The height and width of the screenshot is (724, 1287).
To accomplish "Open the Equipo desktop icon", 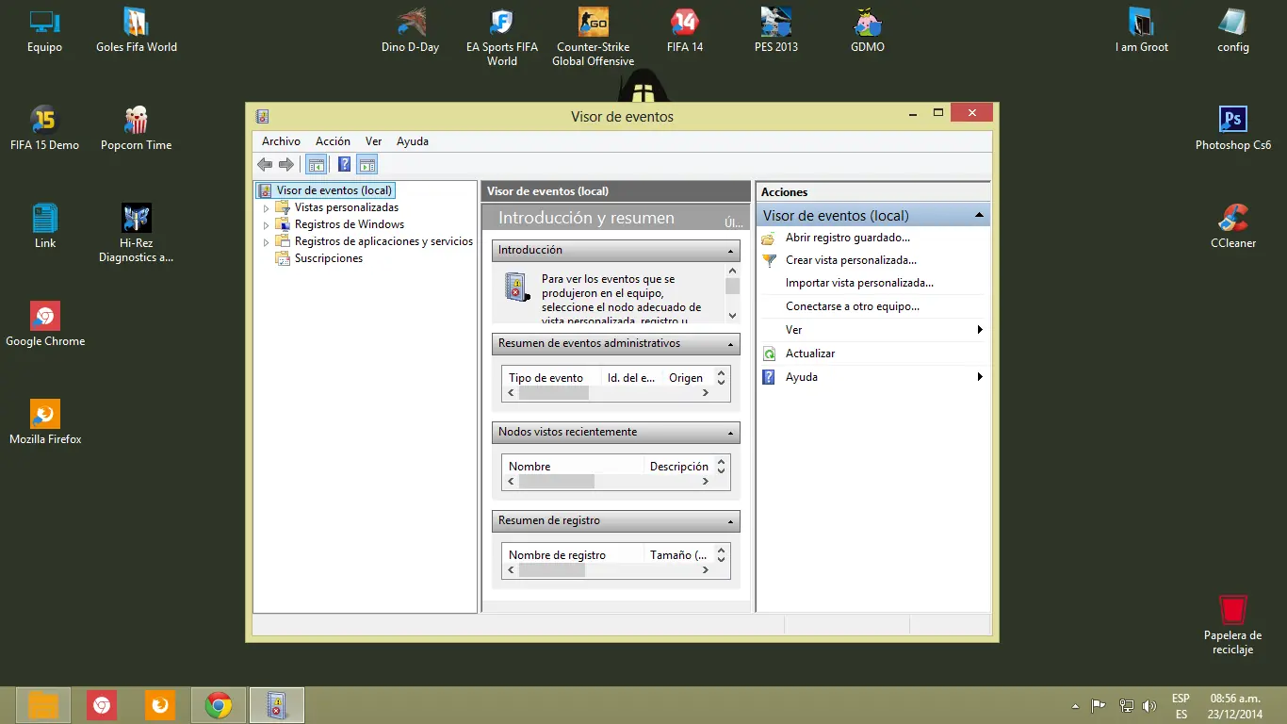I will pos(44,22).
